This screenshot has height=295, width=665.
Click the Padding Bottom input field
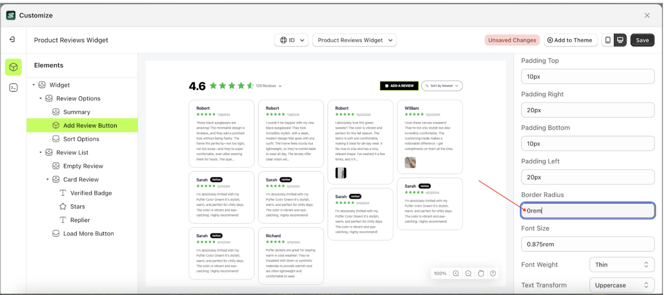[x=587, y=144]
